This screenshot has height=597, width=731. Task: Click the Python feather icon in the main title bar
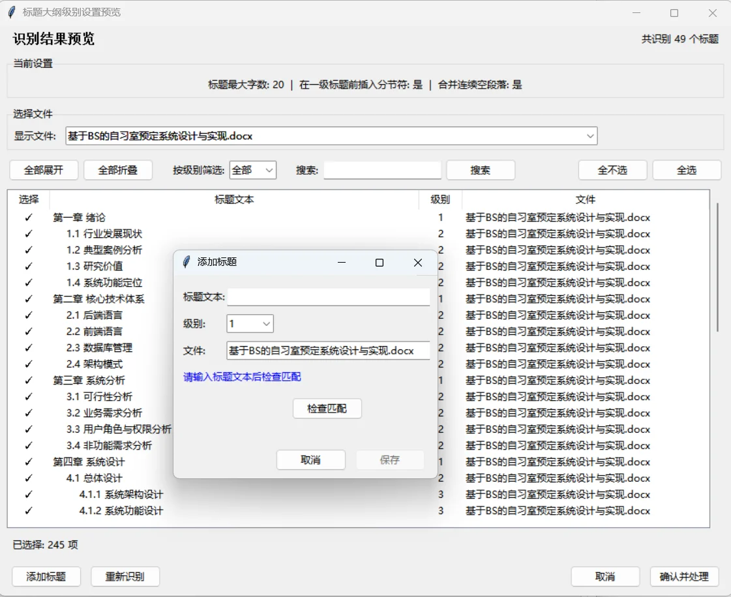click(x=11, y=12)
